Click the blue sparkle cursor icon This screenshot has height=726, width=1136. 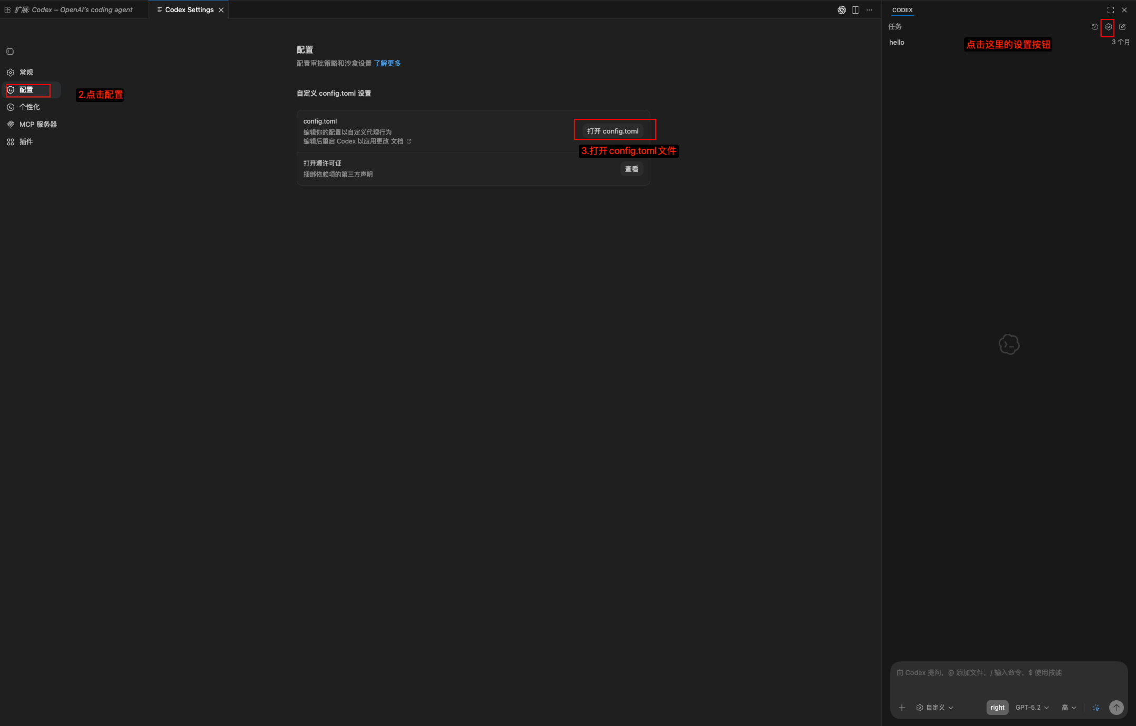click(1096, 708)
